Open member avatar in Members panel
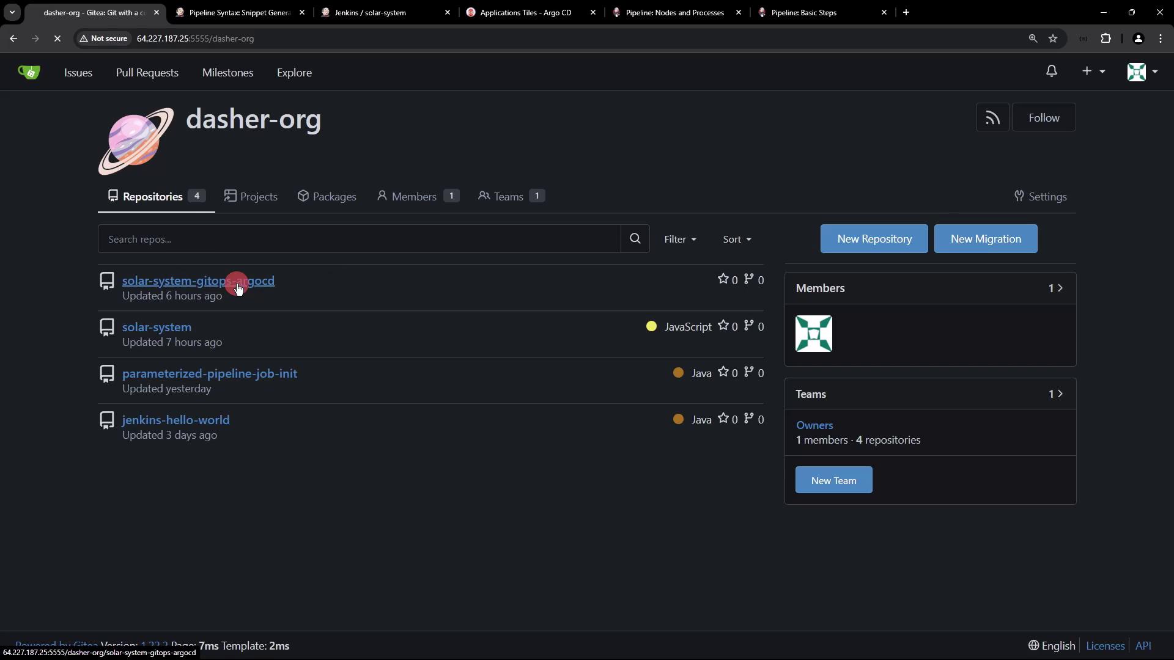Viewport: 1174px width, 660px height. (x=814, y=334)
